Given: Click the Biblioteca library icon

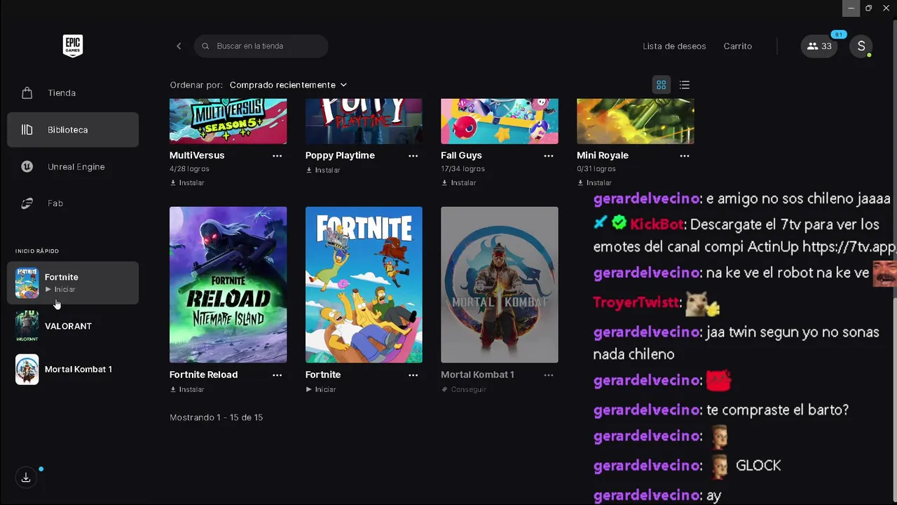Looking at the screenshot, I should point(27,130).
